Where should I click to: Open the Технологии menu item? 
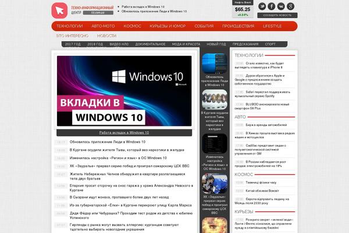coord(69,26)
